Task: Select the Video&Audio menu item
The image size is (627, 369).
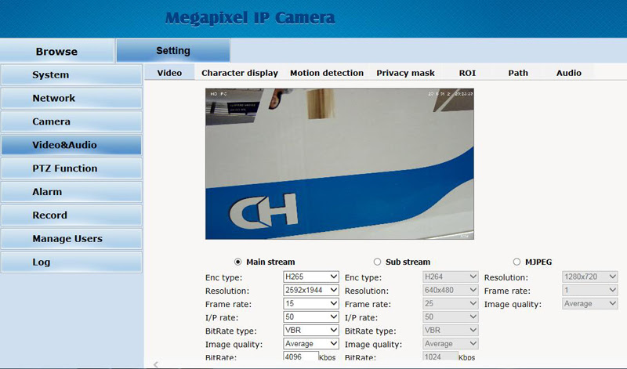Action: [71, 145]
